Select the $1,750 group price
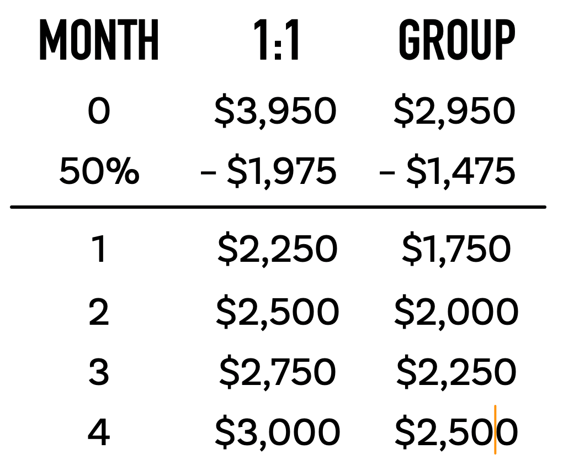The image size is (563, 475). [456, 249]
